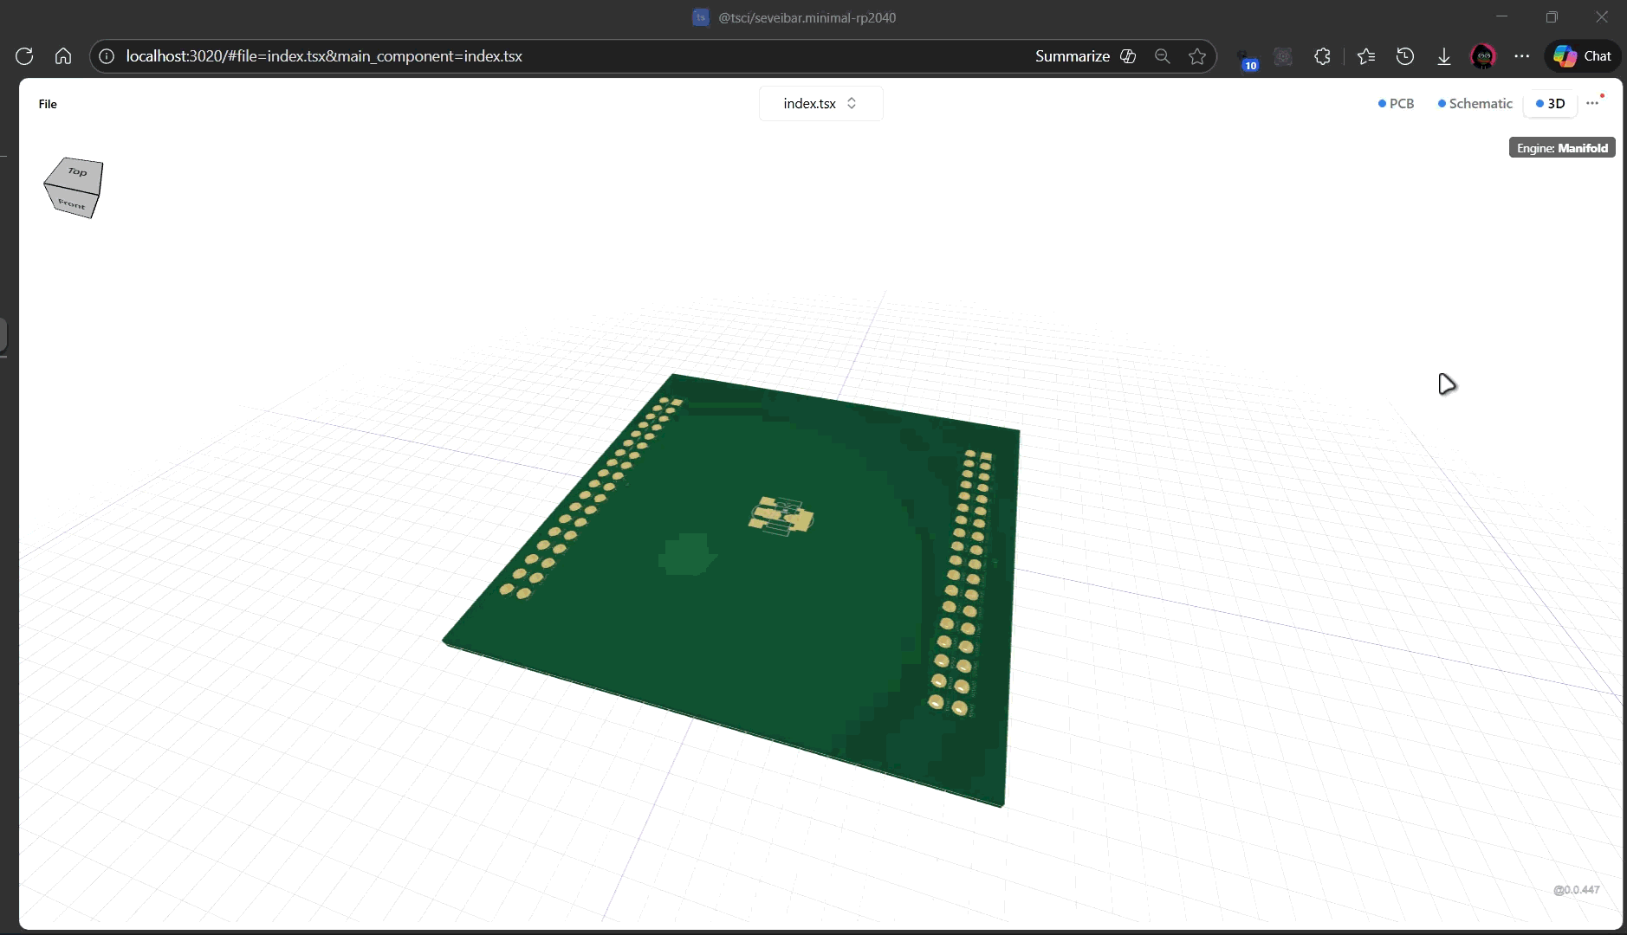Open the File menu
1627x935 pixels.
[48, 104]
